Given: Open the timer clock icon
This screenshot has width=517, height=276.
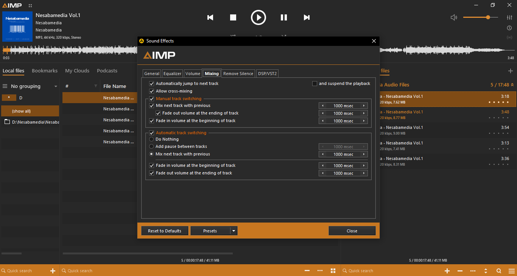Looking at the screenshot, I should tap(509, 28).
